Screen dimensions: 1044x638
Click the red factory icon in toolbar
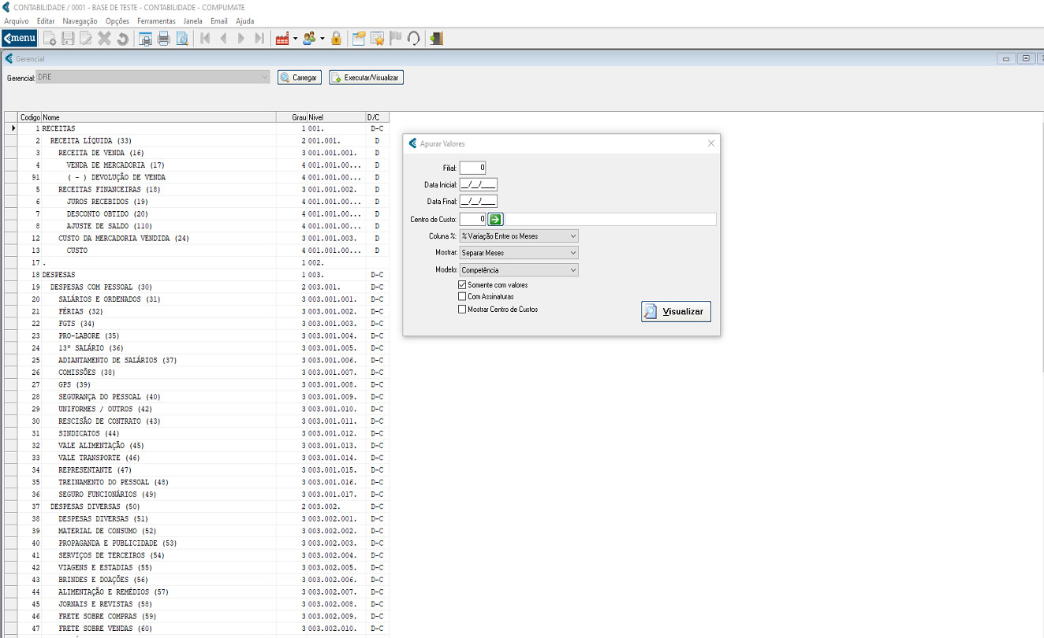pyautogui.click(x=282, y=39)
